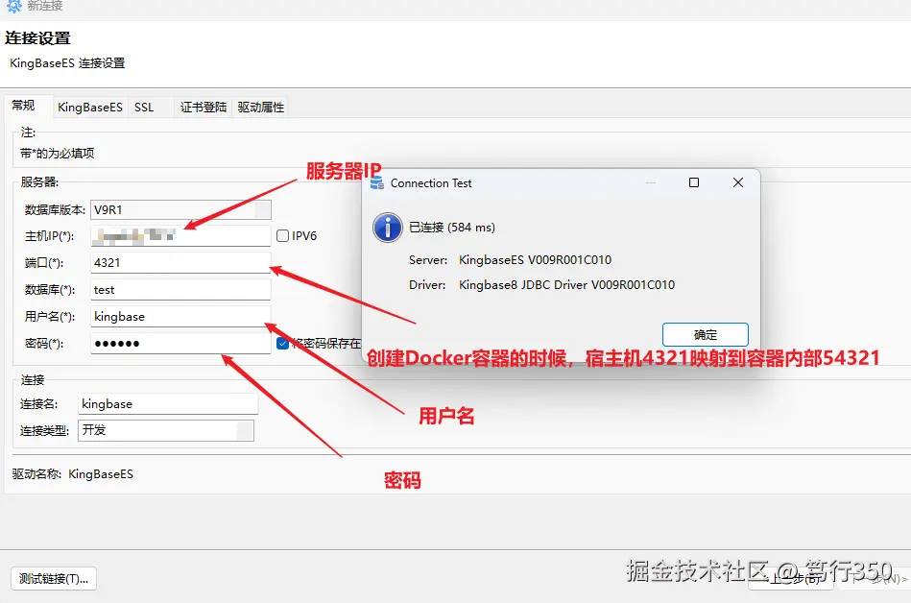Screen dimensions: 911x603
Task: Switch to the 证书登陆 tab
Action: [203, 107]
